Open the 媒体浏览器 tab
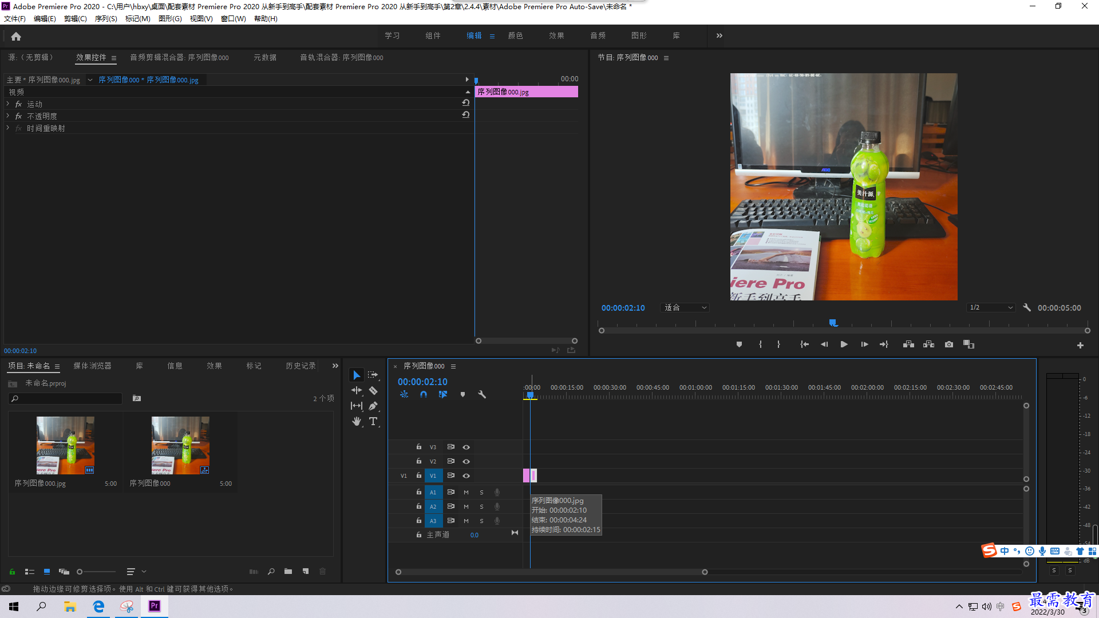 click(x=92, y=366)
